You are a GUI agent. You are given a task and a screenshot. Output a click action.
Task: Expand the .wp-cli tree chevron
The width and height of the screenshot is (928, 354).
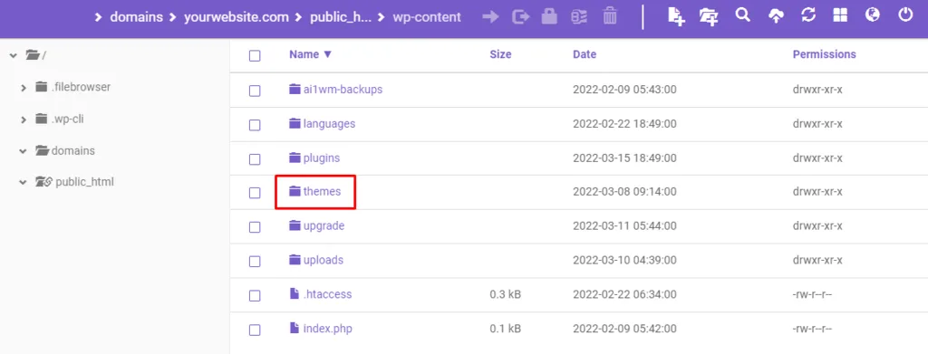pyautogui.click(x=23, y=120)
